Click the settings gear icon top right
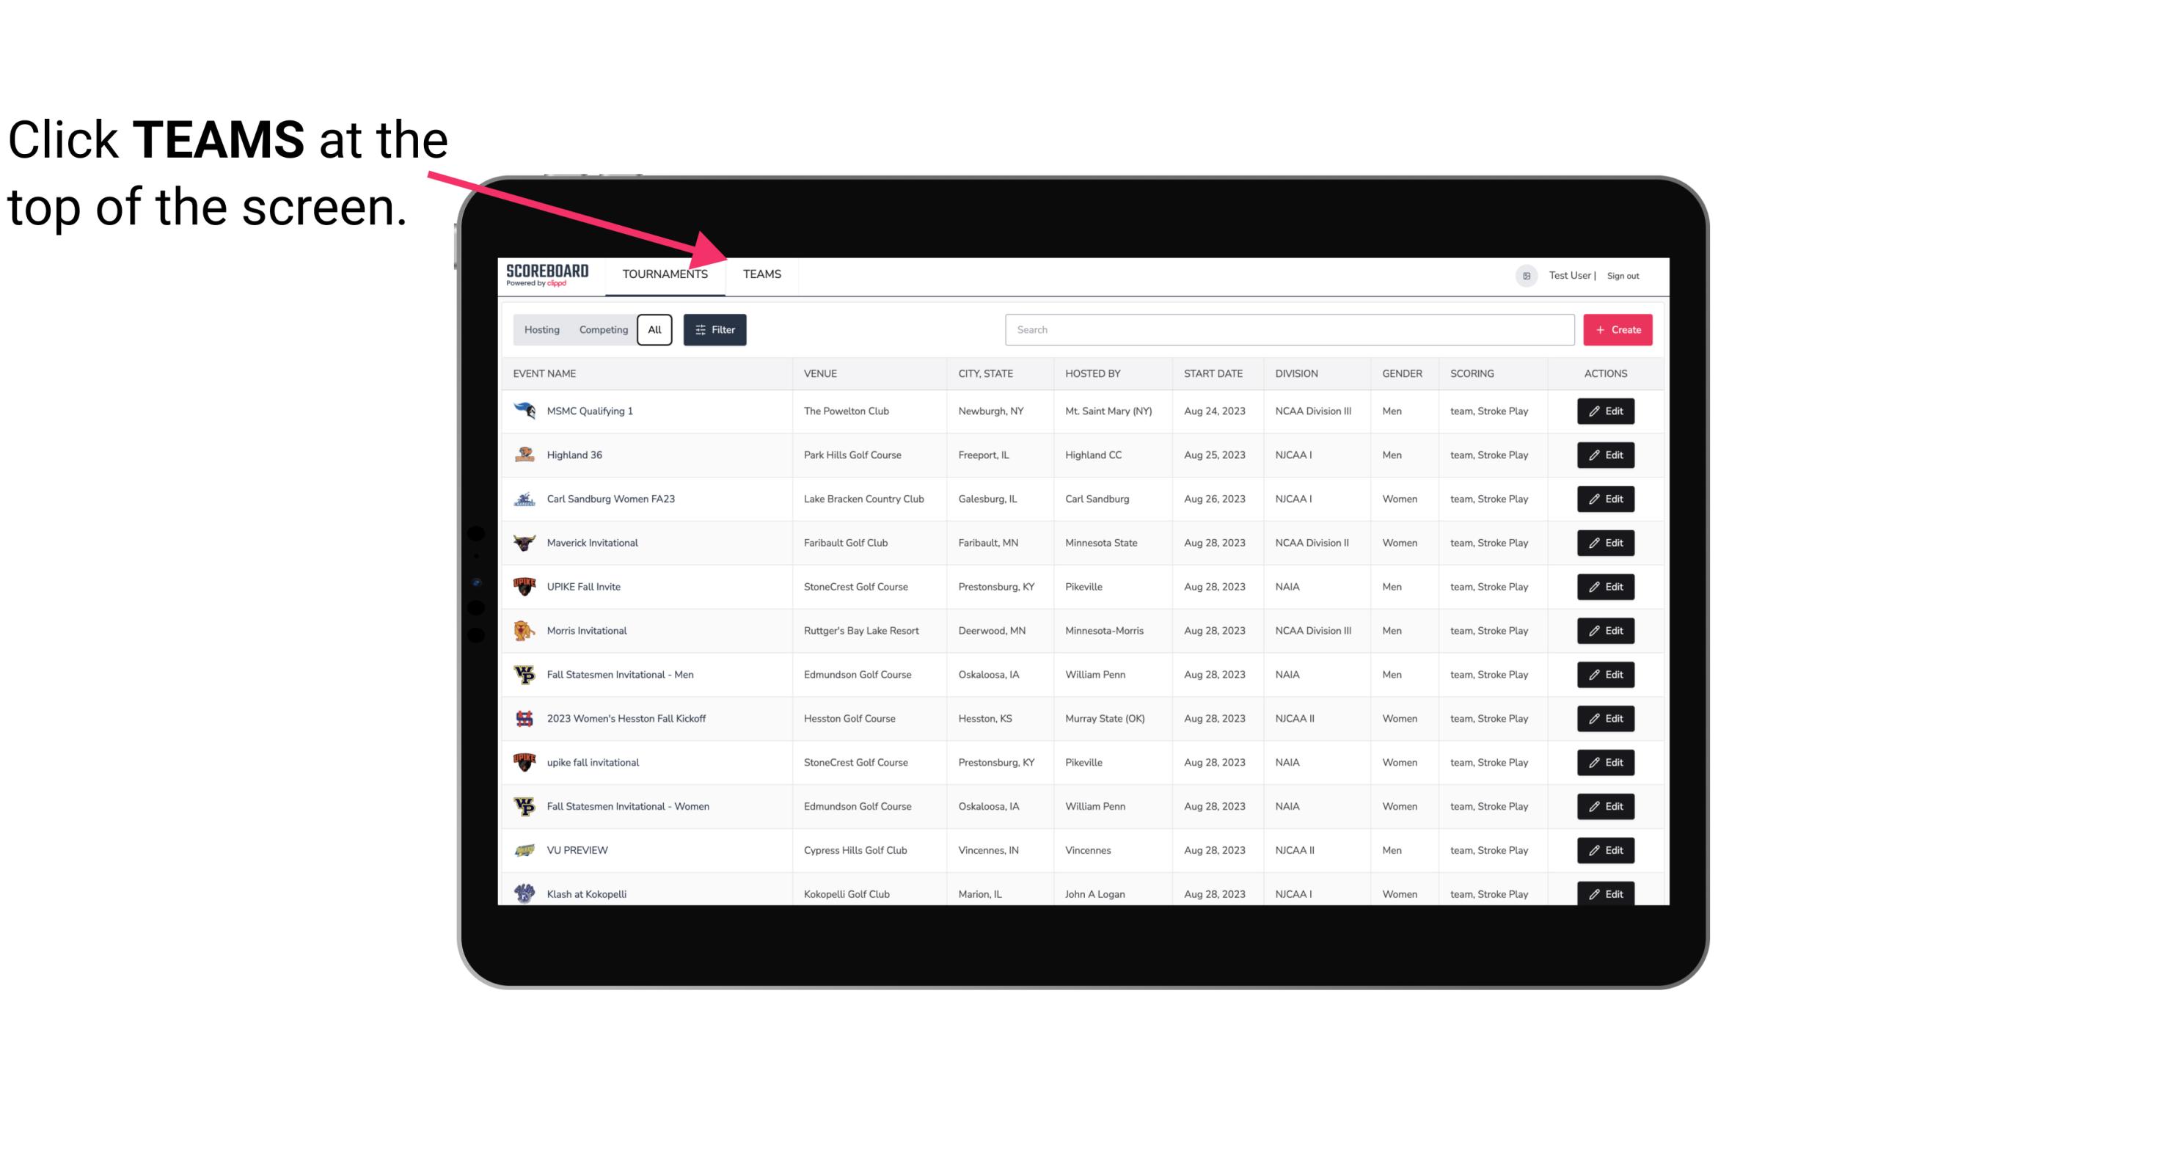 [1524, 274]
